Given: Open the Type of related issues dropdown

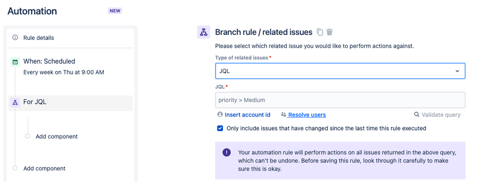Looking at the screenshot, I should point(340,71).
